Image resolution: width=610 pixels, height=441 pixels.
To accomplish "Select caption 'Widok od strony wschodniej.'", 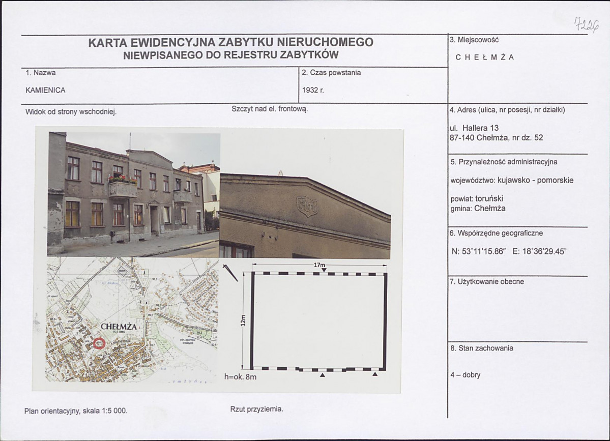I will pos(71,112).
